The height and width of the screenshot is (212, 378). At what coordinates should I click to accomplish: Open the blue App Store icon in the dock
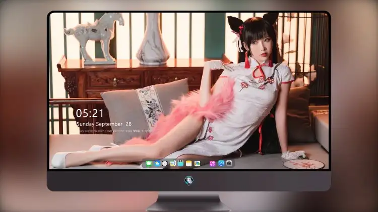[221, 163]
